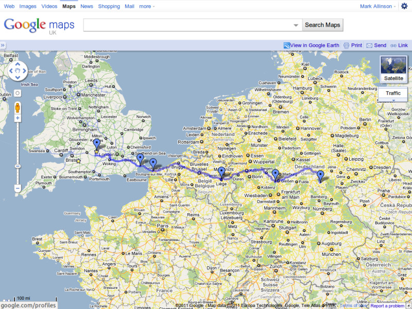The height and width of the screenshot is (309, 412).
Task: Click the Belfast label on the map
Action: (x=11, y=56)
